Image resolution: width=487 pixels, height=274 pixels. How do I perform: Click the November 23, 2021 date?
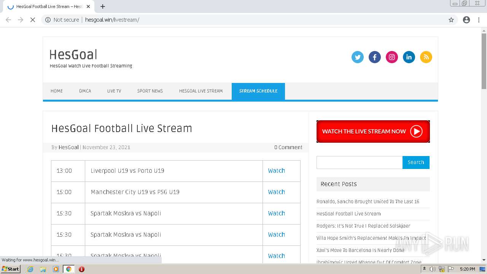pyautogui.click(x=106, y=147)
